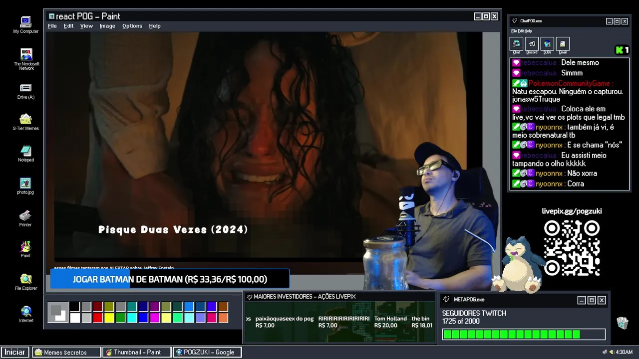The height and width of the screenshot is (359, 639).
Task: Click the green Kick K1 badge
Action: [622, 50]
